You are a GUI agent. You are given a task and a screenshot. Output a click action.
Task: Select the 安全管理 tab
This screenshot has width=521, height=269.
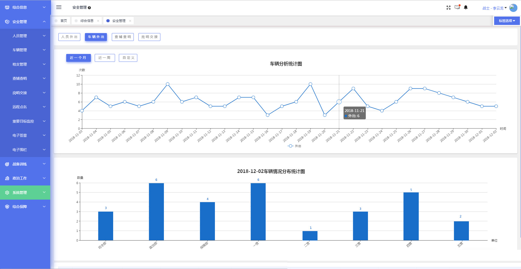pos(119,21)
